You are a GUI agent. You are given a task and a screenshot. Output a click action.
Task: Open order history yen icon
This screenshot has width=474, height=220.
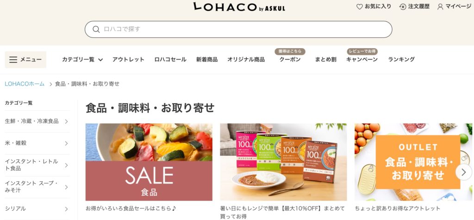click(403, 6)
